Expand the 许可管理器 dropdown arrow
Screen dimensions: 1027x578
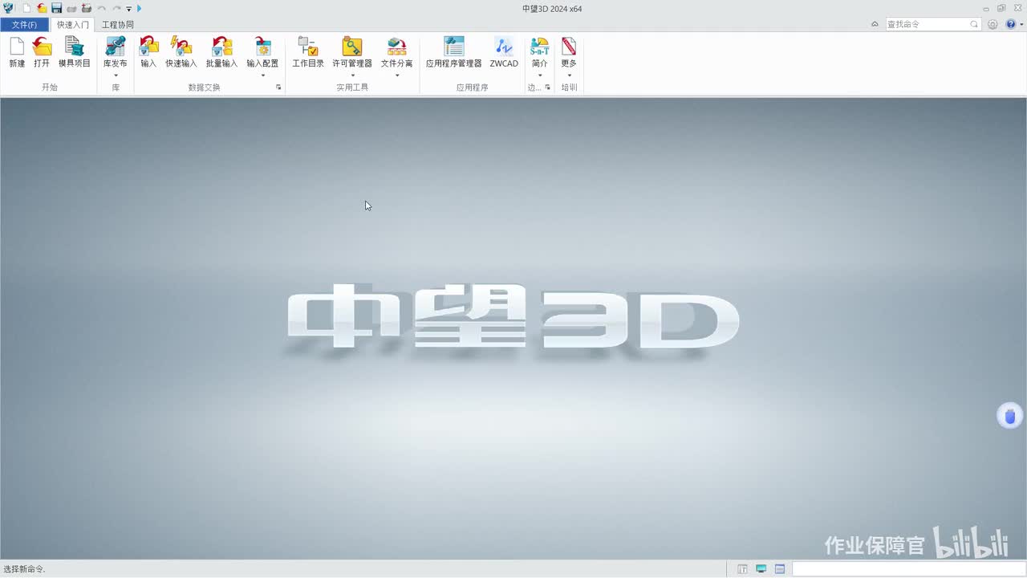tap(352, 75)
